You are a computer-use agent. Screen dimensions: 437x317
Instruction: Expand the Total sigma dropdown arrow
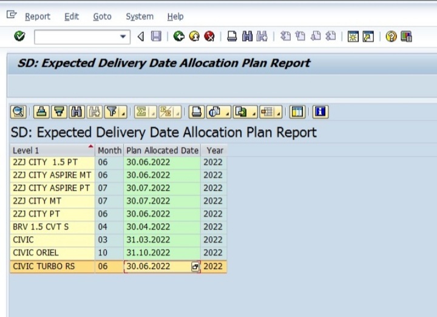pos(153,112)
